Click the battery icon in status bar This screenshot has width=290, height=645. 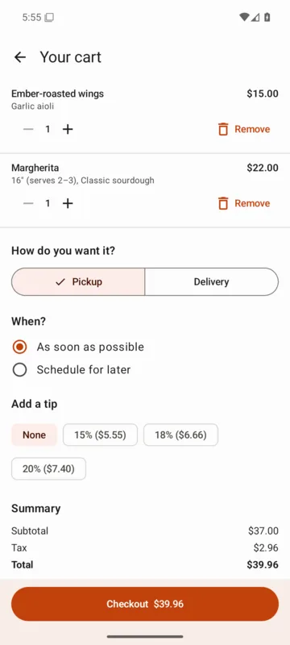tap(267, 17)
